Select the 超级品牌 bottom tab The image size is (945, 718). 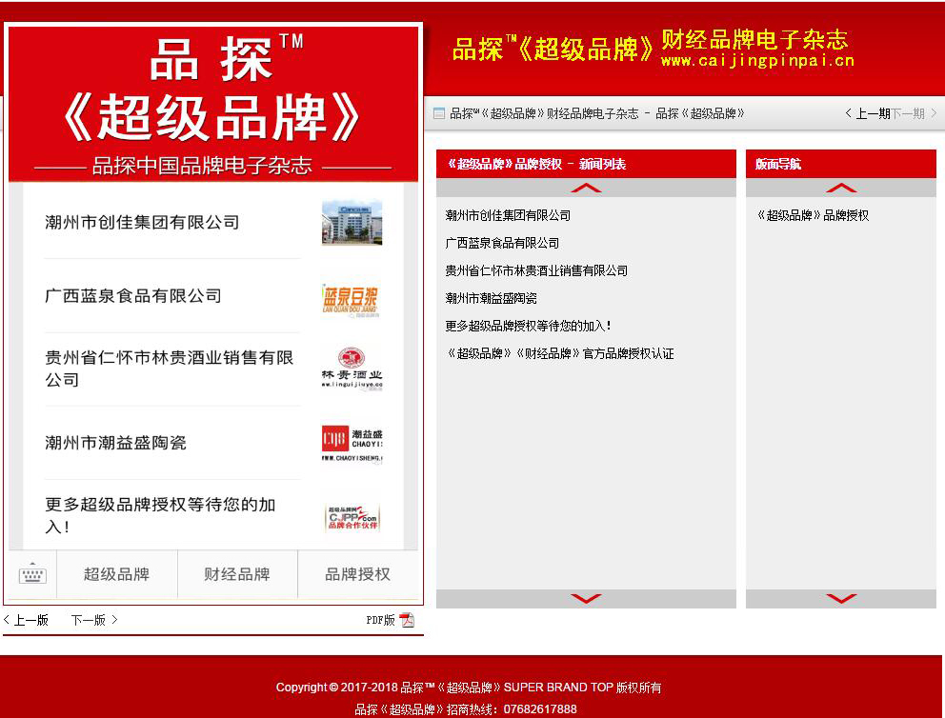coord(117,574)
